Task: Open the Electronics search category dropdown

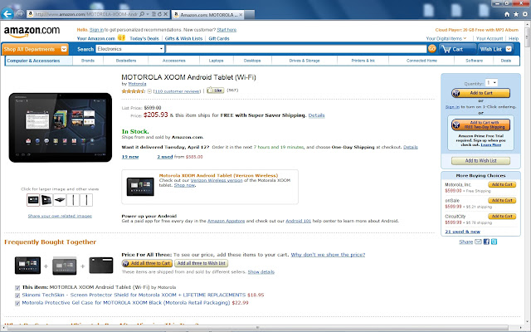Action: click(130, 49)
